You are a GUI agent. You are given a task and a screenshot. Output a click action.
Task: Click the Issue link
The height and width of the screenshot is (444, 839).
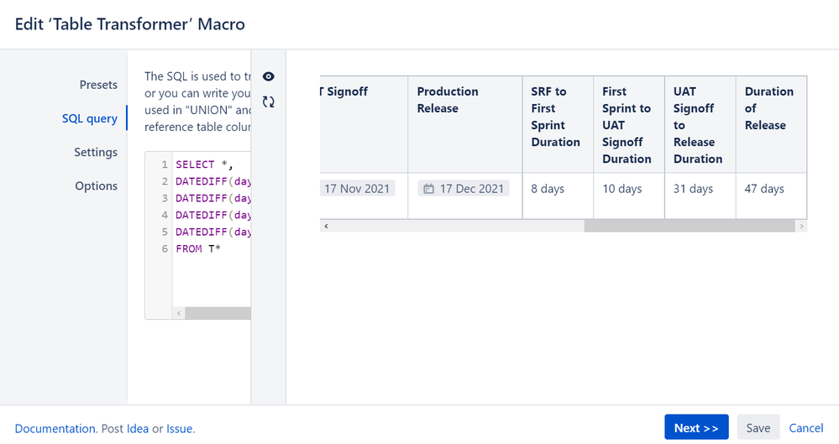pyautogui.click(x=179, y=428)
